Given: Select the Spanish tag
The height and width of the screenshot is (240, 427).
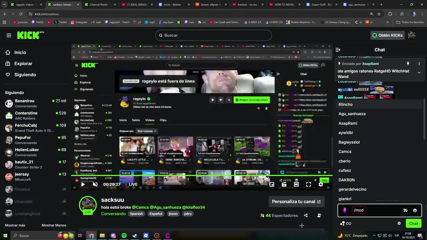Looking at the screenshot, I should [x=136, y=214].
